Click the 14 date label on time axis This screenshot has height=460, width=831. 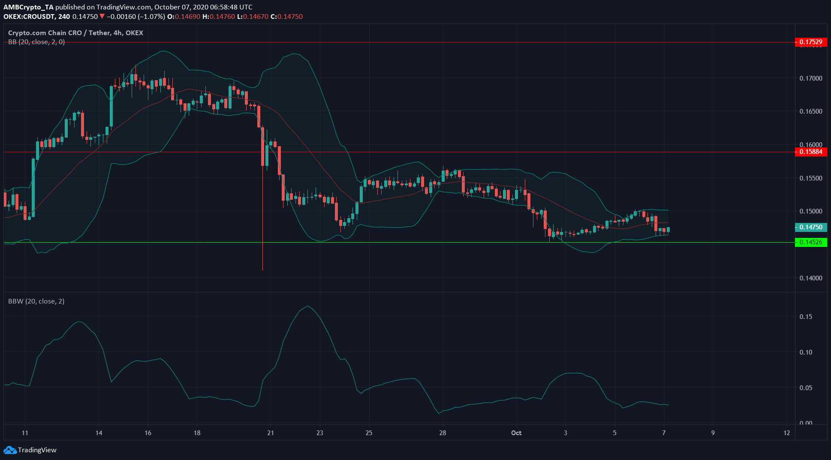point(99,433)
